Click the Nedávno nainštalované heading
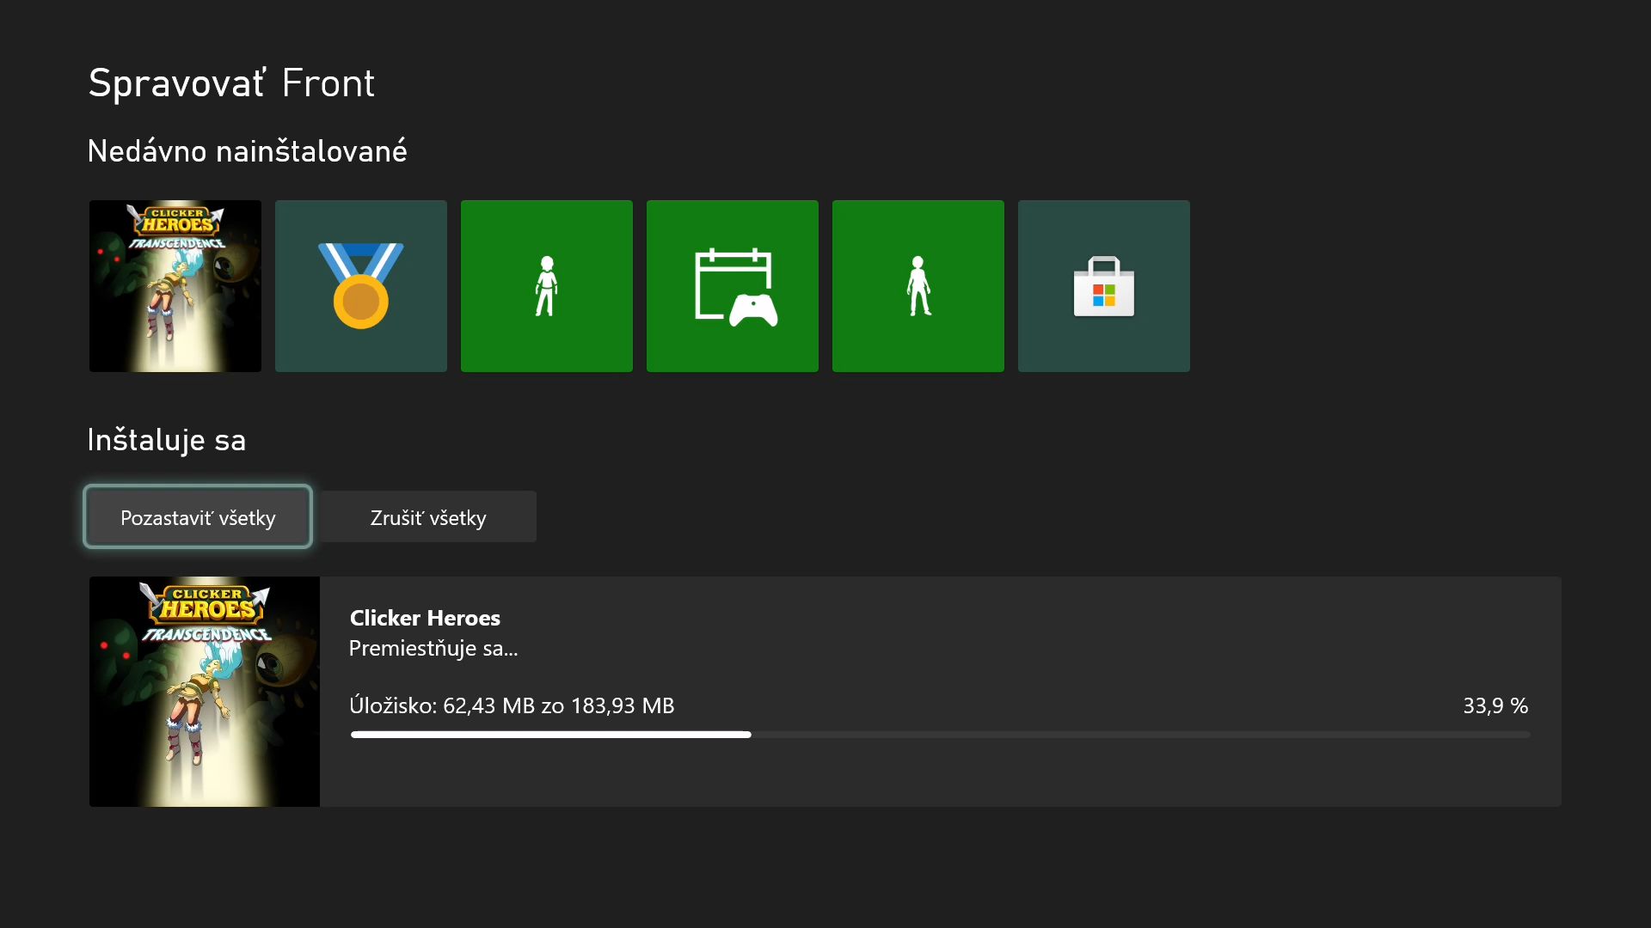The width and height of the screenshot is (1651, 928). pos(248,151)
